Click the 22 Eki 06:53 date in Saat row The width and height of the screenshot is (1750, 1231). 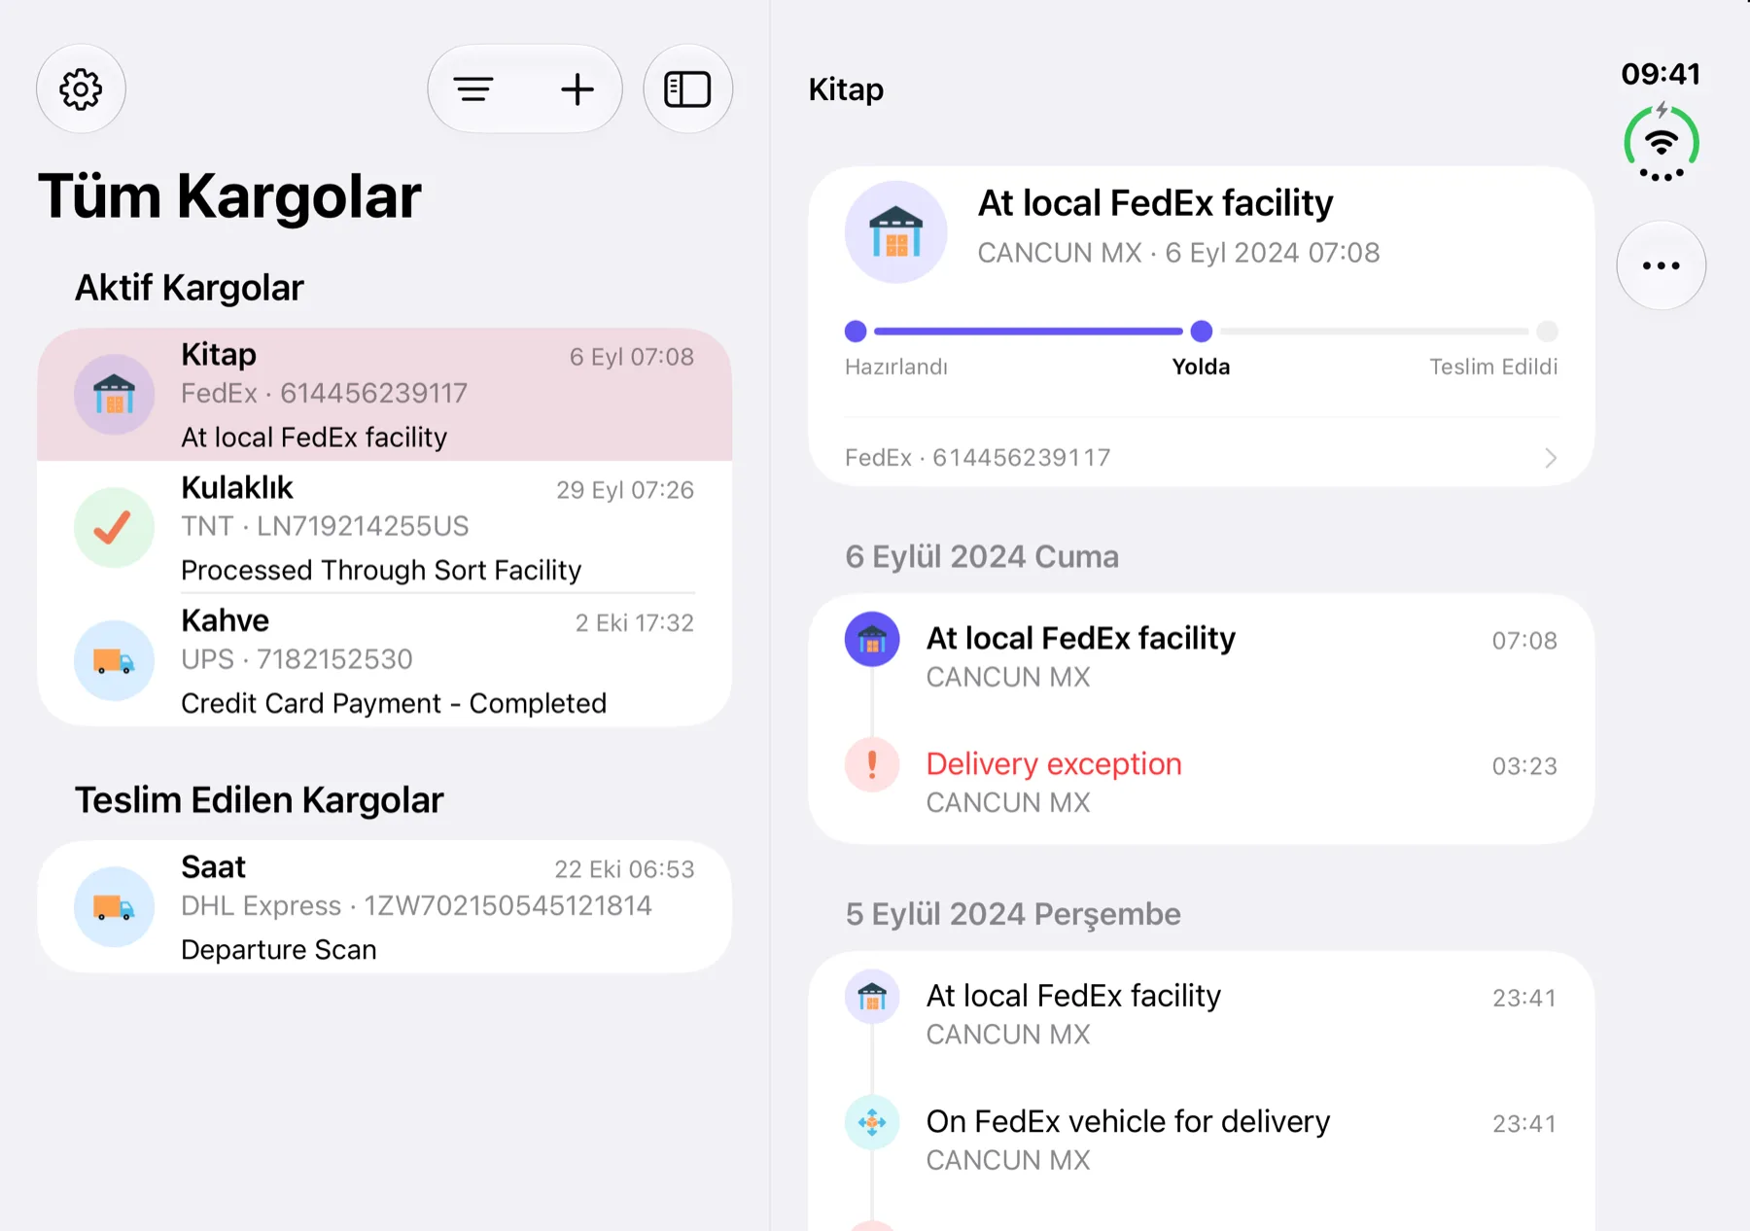[x=624, y=869]
